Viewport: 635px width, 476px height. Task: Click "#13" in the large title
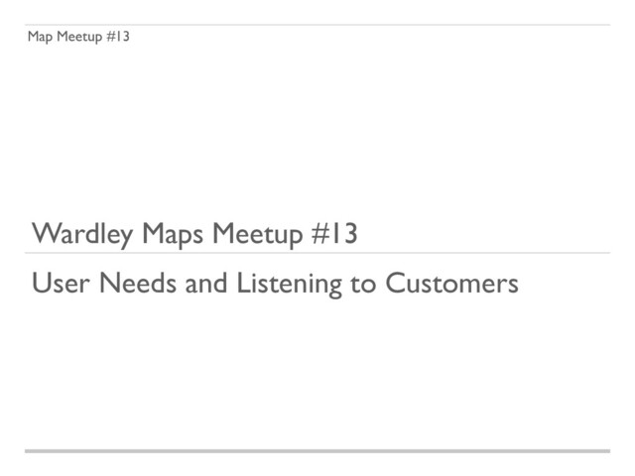[334, 235]
